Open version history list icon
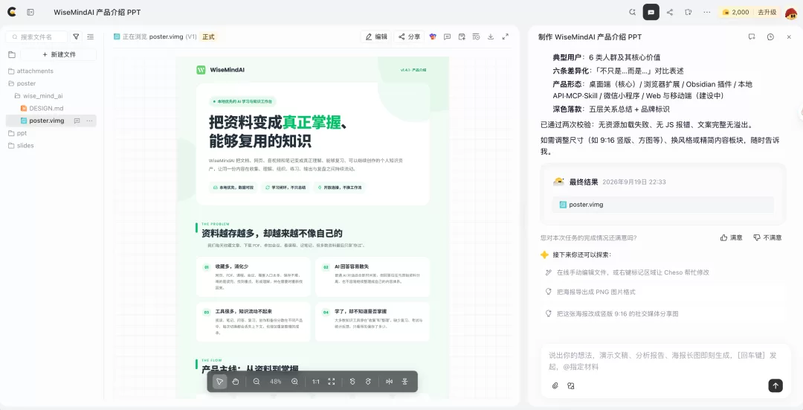The width and height of the screenshot is (803, 410). [x=477, y=36]
